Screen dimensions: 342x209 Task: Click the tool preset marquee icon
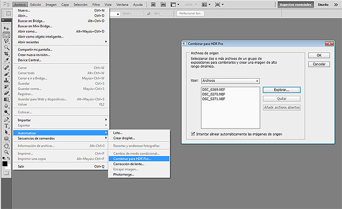pyautogui.click(x=9, y=14)
